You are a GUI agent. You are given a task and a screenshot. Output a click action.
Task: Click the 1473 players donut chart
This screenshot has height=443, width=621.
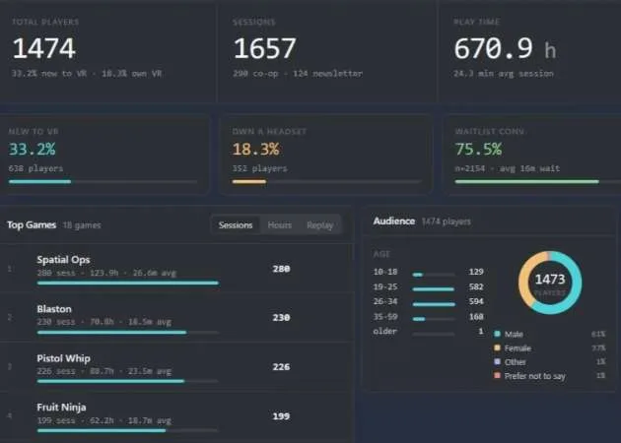pyautogui.click(x=550, y=283)
